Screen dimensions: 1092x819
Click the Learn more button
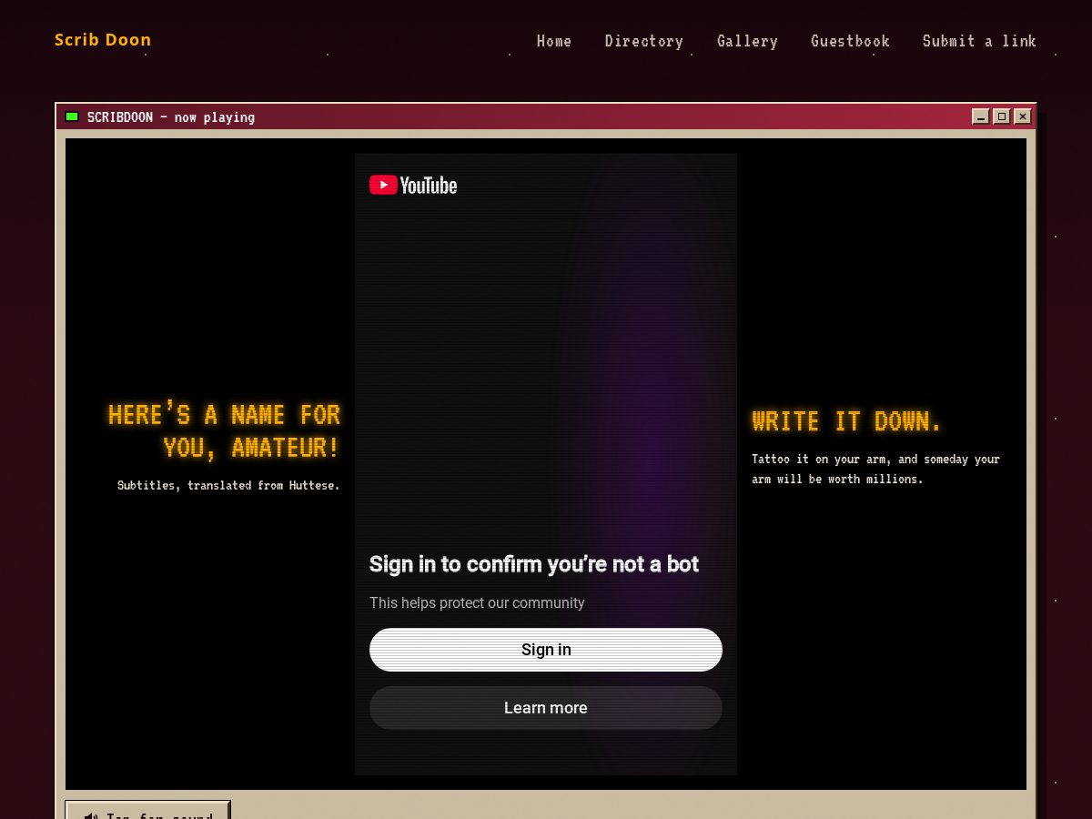point(546,708)
